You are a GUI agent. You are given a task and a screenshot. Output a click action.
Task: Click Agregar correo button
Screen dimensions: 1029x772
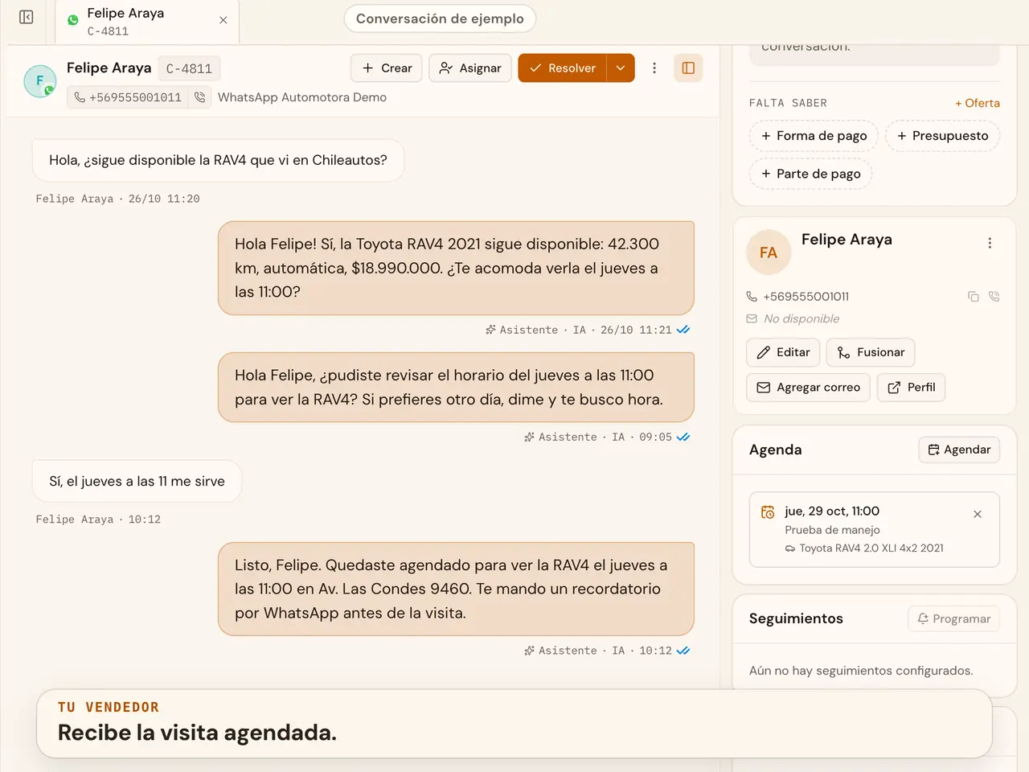click(808, 388)
